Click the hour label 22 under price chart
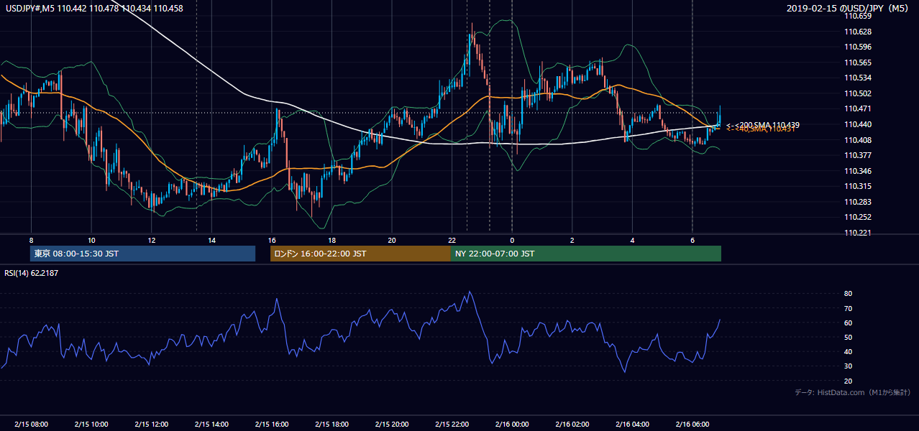This screenshot has height=431, width=919. coord(452,240)
